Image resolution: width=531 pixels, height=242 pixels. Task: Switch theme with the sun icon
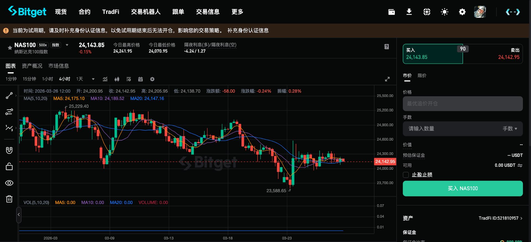[444, 12]
